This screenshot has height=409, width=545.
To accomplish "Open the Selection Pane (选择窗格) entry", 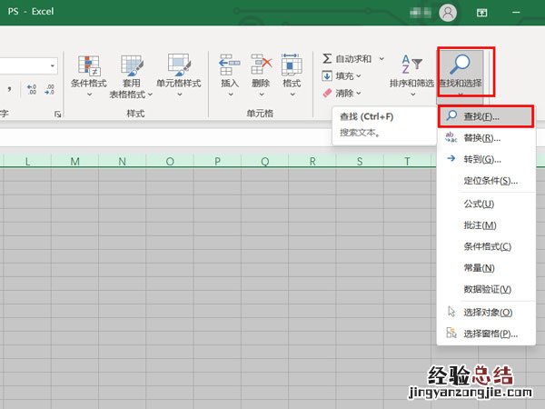I will click(490, 334).
